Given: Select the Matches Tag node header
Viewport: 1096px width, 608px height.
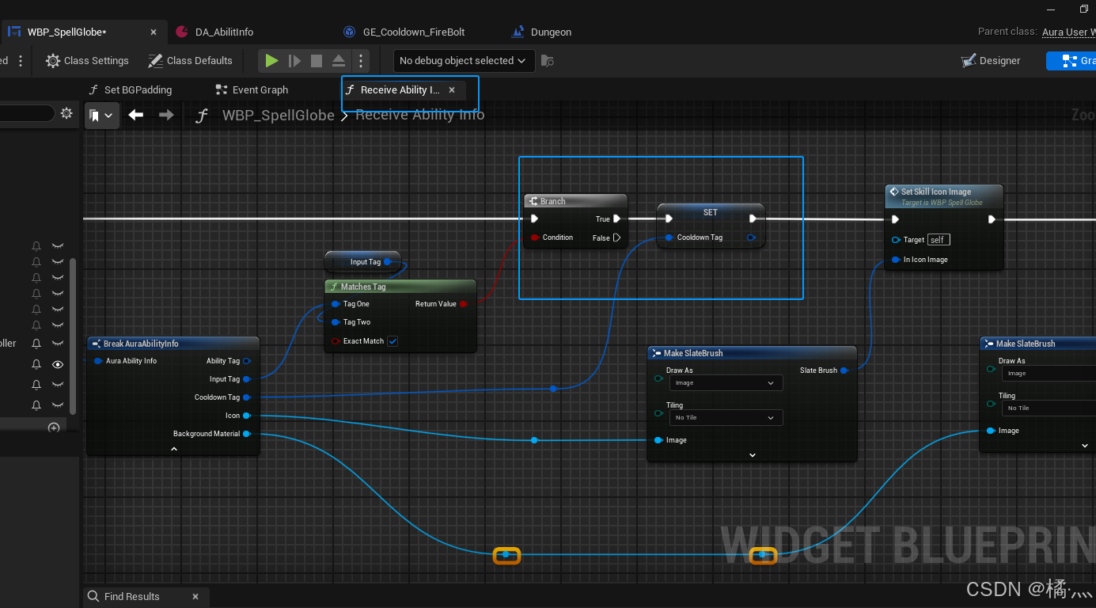Looking at the screenshot, I should (x=400, y=287).
